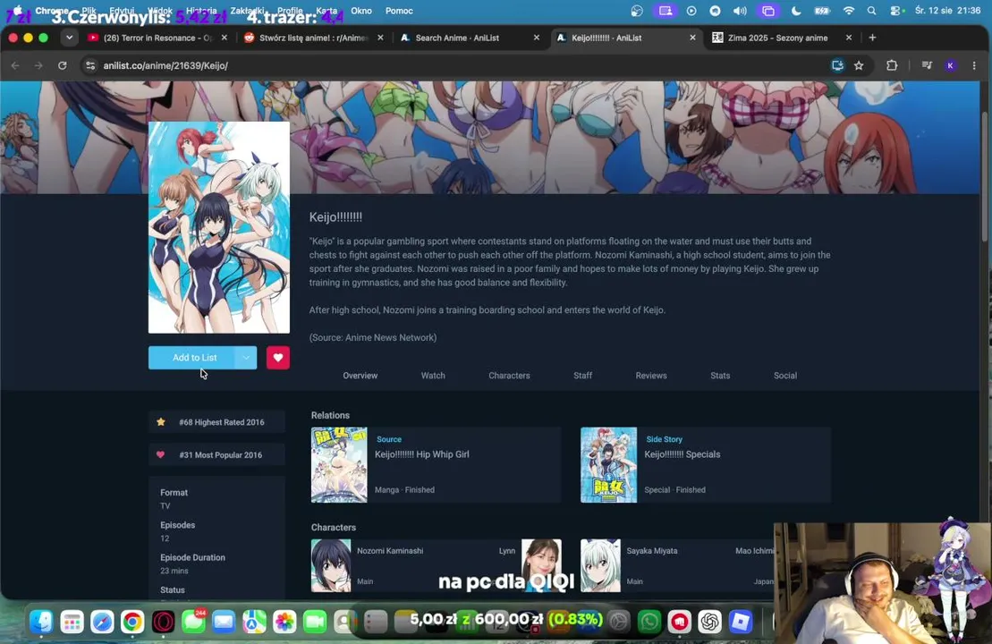The image size is (992, 644).
Task: Open Sayaka Miyata character page
Action: coord(651,550)
